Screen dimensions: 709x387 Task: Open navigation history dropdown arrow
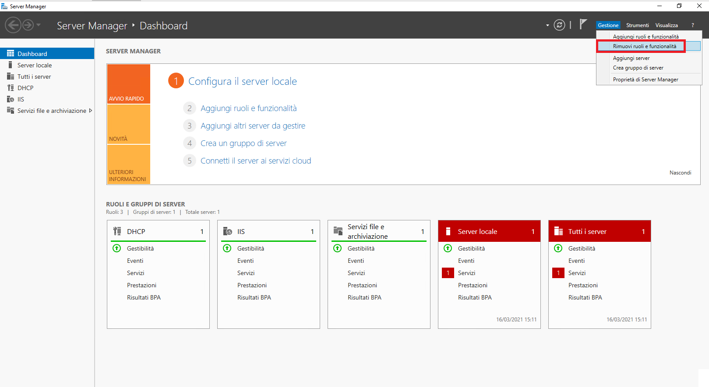point(39,25)
